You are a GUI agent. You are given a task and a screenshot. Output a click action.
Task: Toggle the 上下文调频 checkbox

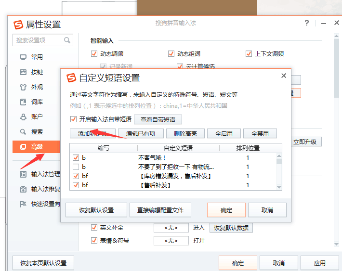249,53
